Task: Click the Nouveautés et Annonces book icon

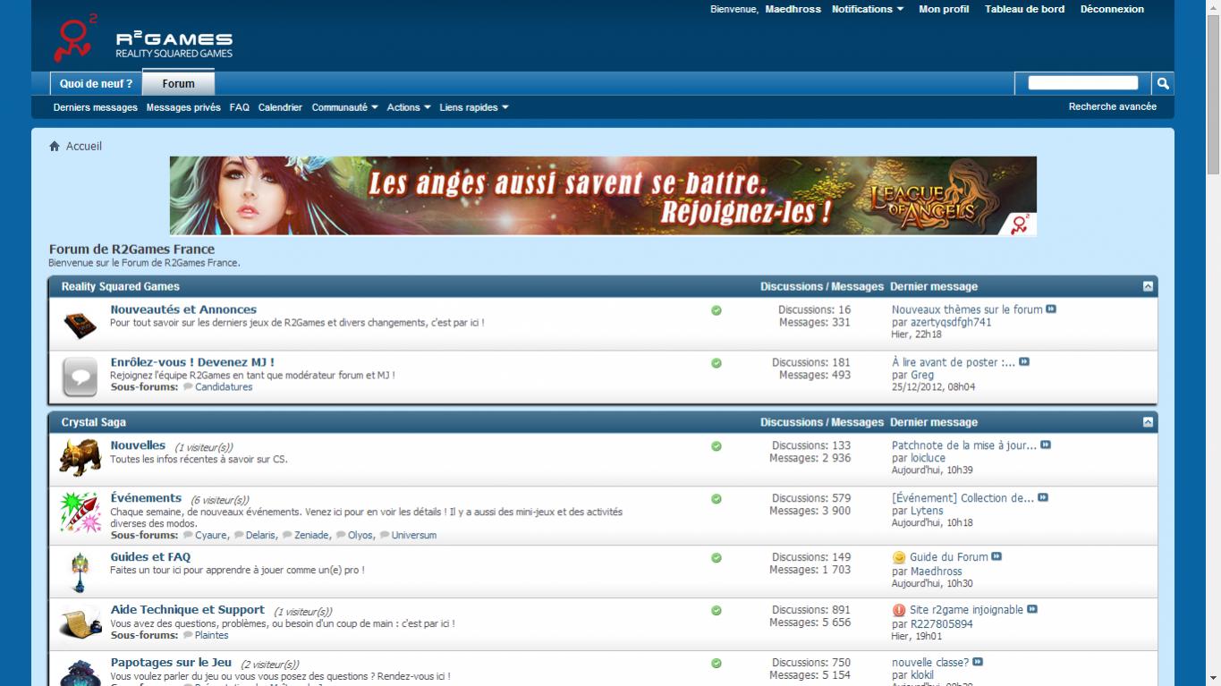Action: (x=80, y=324)
